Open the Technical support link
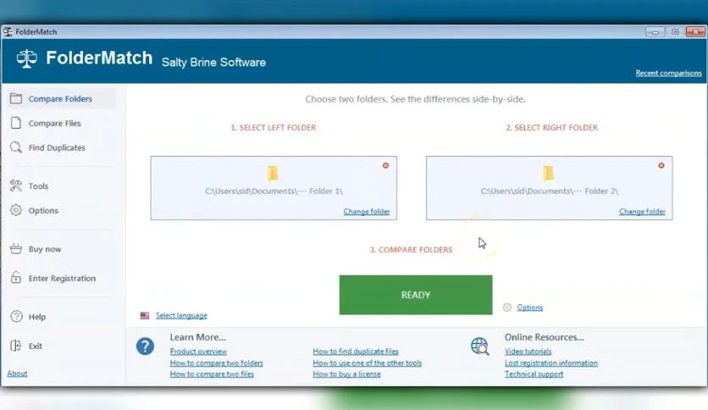 (534, 374)
